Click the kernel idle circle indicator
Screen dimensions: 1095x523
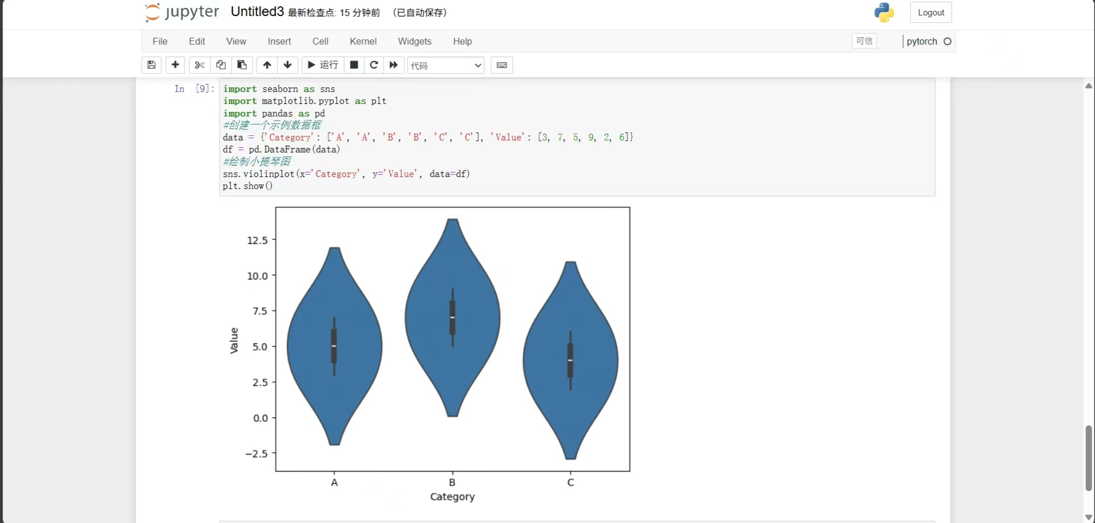(948, 41)
